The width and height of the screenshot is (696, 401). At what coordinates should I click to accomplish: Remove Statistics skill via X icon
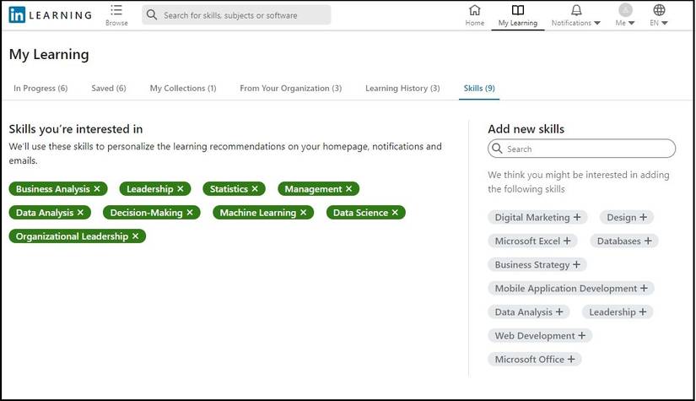(255, 189)
